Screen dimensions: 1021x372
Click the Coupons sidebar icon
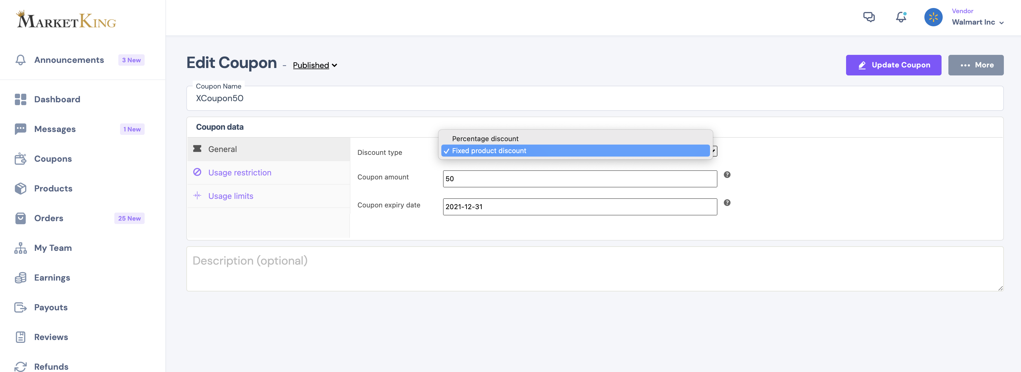pyautogui.click(x=20, y=159)
